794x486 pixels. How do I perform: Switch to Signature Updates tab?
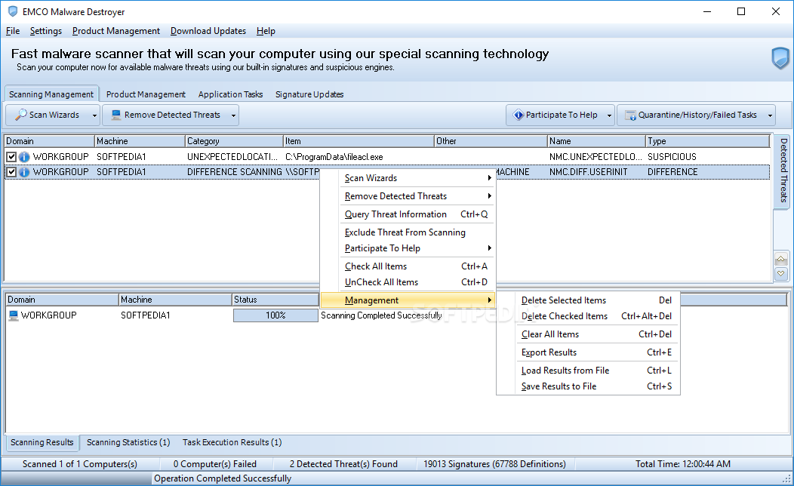click(x=309, y=94)
